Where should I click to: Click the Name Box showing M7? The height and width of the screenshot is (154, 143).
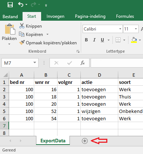pos(17,63)
